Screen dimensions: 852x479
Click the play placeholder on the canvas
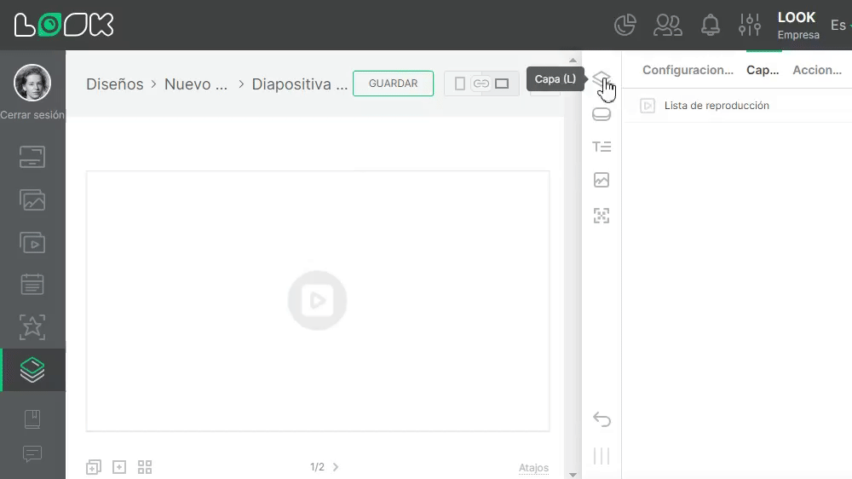317,300
